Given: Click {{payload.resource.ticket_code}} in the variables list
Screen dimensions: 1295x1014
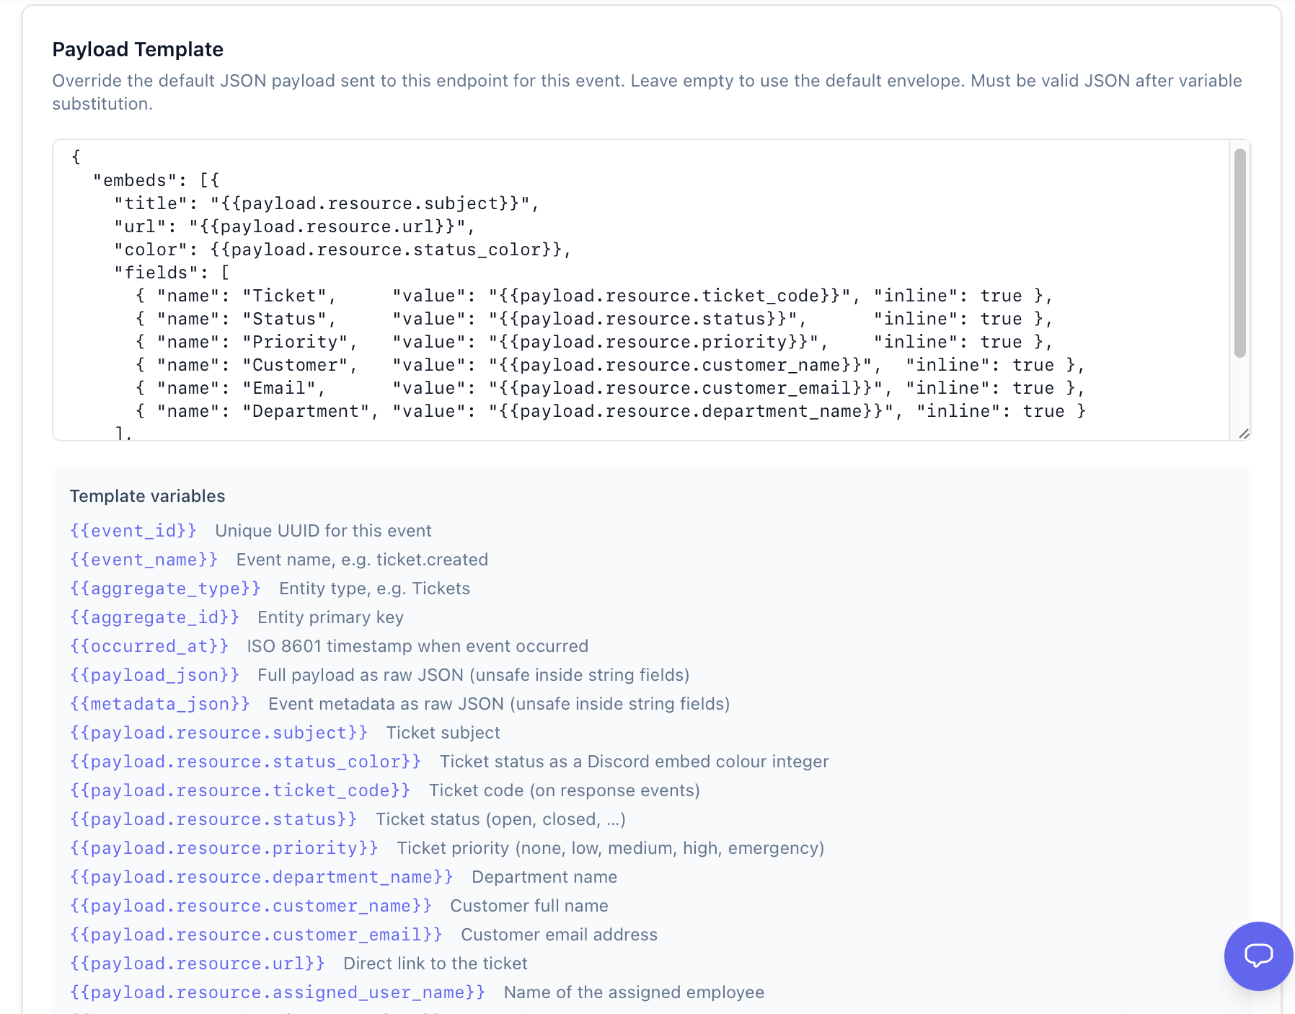Looking at the screenshot, I should click(x=240, y=790).
